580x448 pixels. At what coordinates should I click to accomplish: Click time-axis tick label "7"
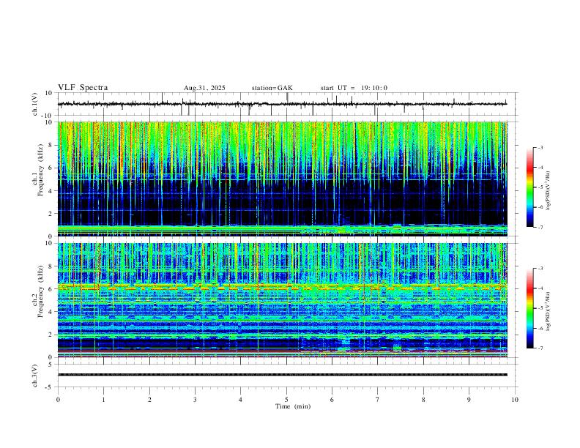pos(378,400)
